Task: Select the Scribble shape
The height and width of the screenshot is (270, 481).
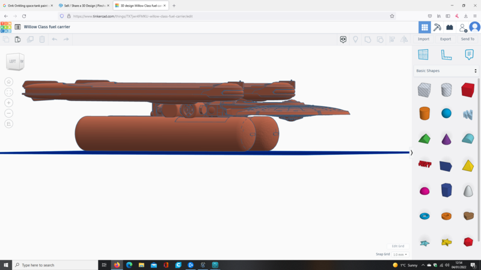Action: [x=468, y=115]
